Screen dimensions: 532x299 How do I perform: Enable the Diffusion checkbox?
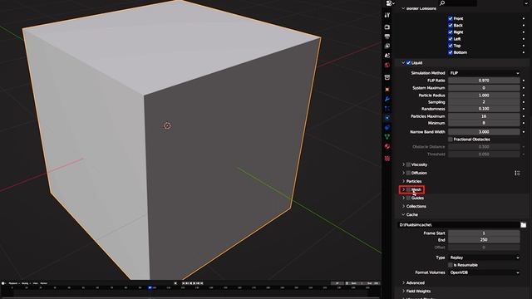408,173
